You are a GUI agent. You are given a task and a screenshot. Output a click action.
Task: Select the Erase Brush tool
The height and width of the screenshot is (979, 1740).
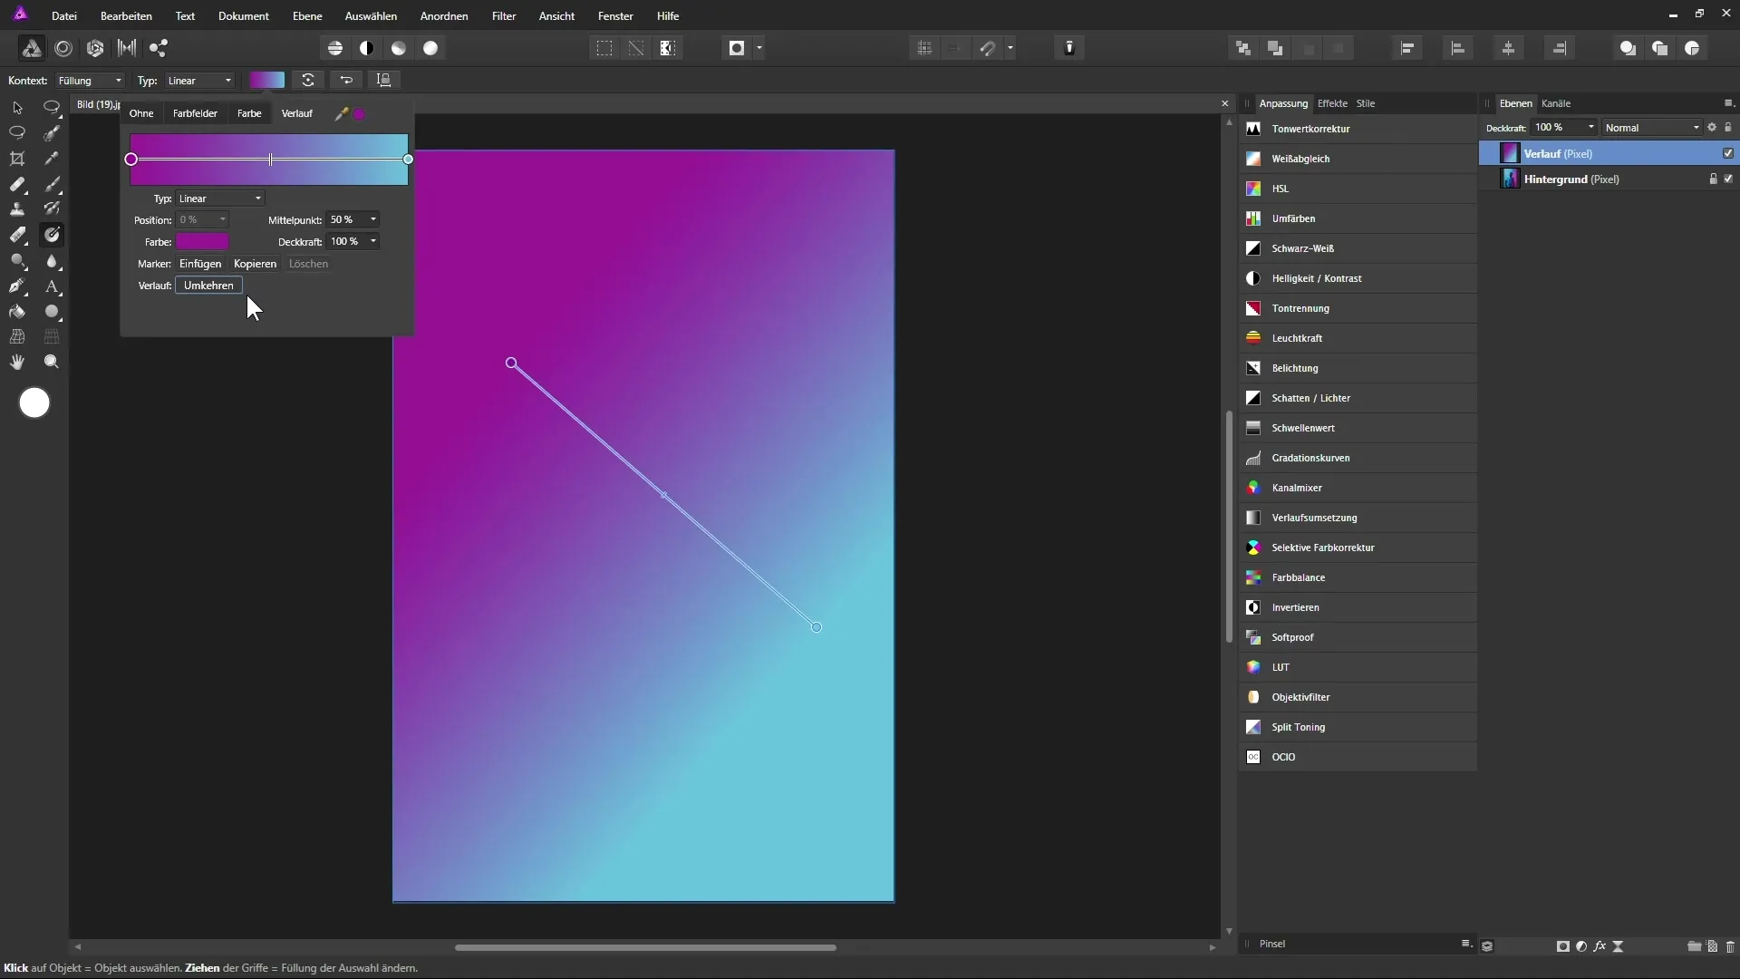pyautogui.click(x=17, y=236)
